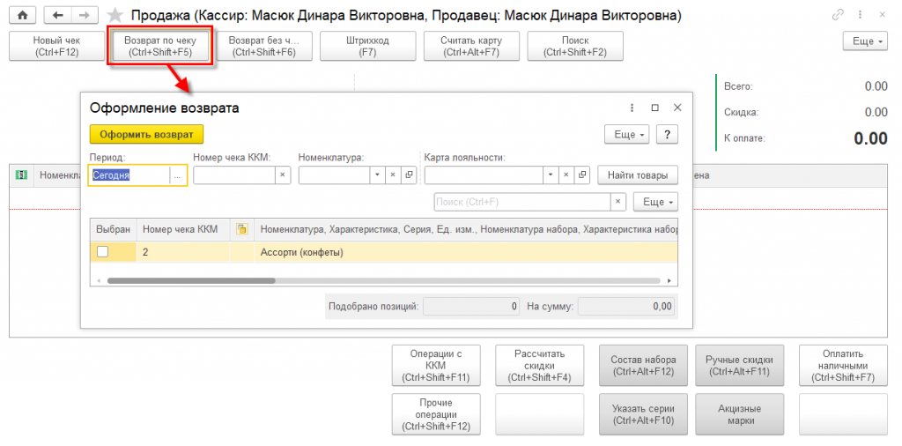Add to favorites with the star icon

pos(115,16)
